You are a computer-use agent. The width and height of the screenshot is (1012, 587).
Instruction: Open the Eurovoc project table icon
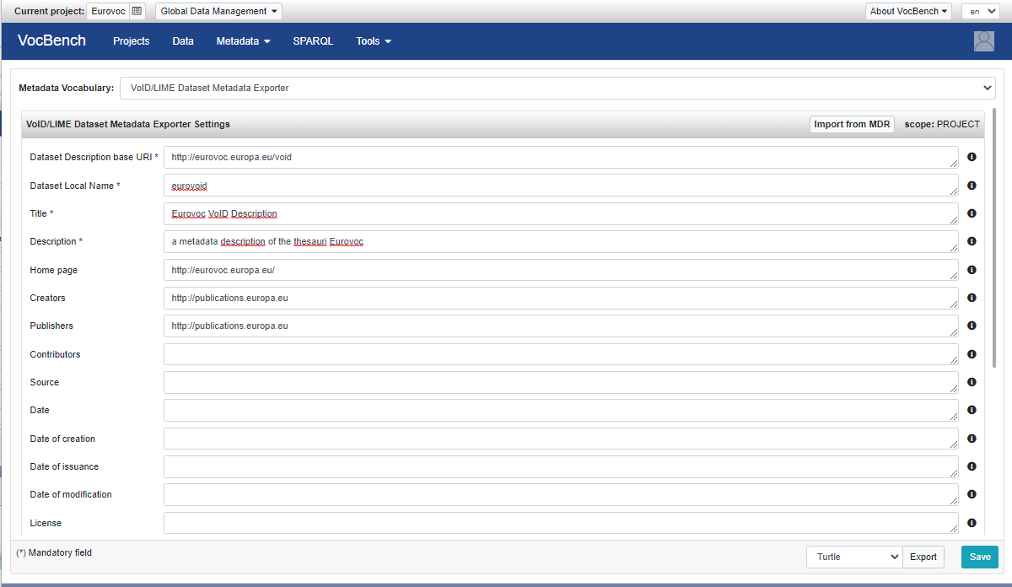click(137, 11)
